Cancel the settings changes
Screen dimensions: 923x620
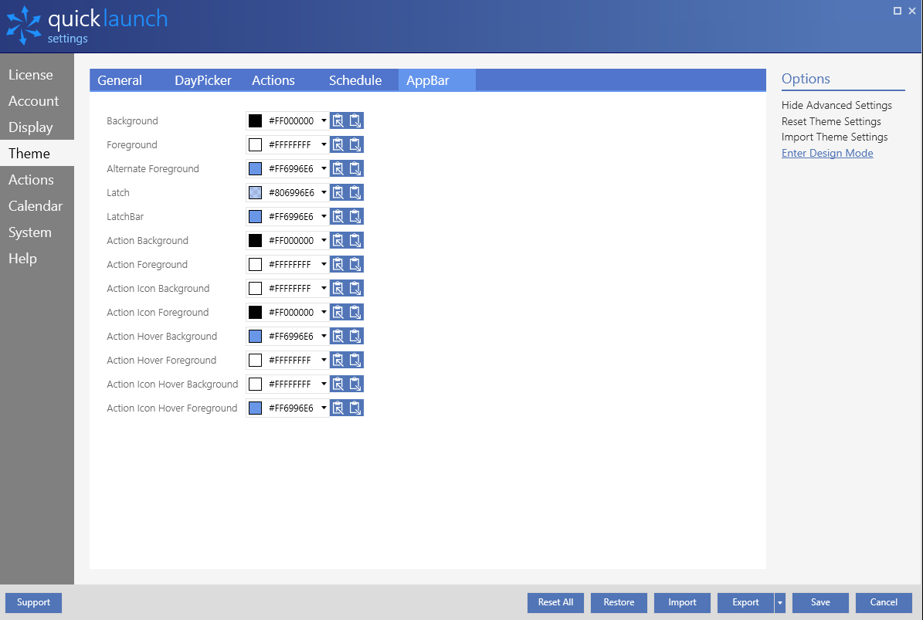(884, 602)
